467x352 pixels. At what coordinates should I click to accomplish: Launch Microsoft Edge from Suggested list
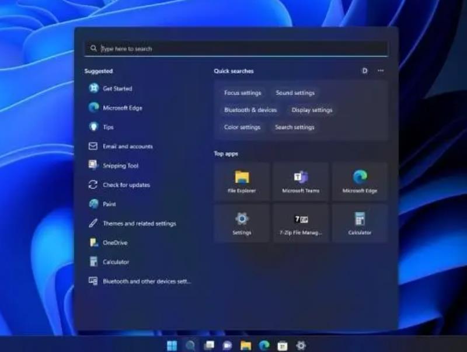coord(116,107)
